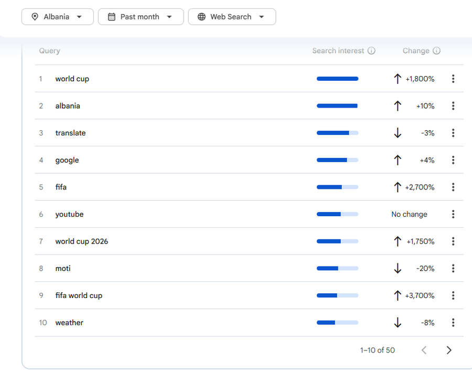The width and height of the screenshot is (472, 371).
Task: Click the up arrow for google change
Action: point(398,160)
